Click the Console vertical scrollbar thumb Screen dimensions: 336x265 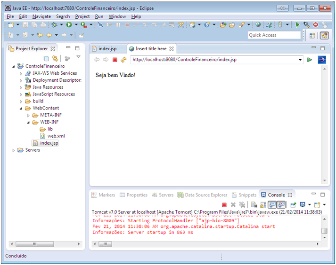click(x=324, y=231)
